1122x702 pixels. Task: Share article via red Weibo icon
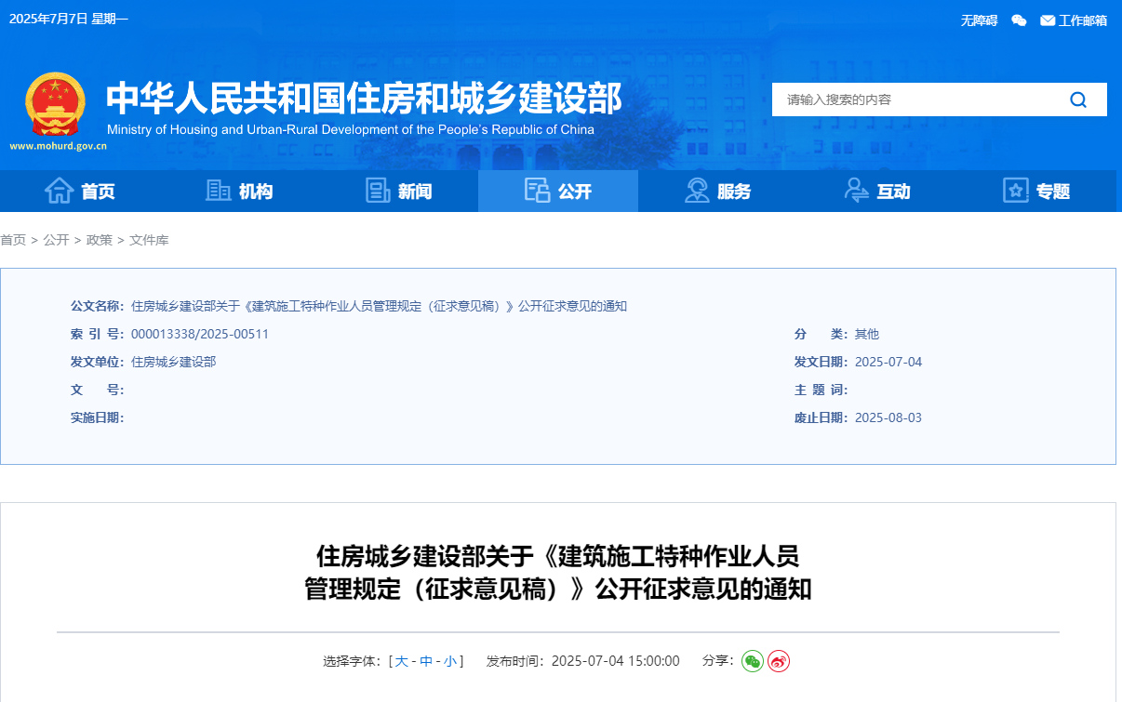tap(779, 661)
